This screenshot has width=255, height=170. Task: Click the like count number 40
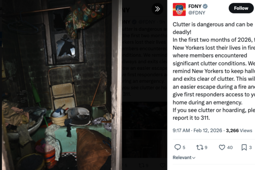coord(230,147)
